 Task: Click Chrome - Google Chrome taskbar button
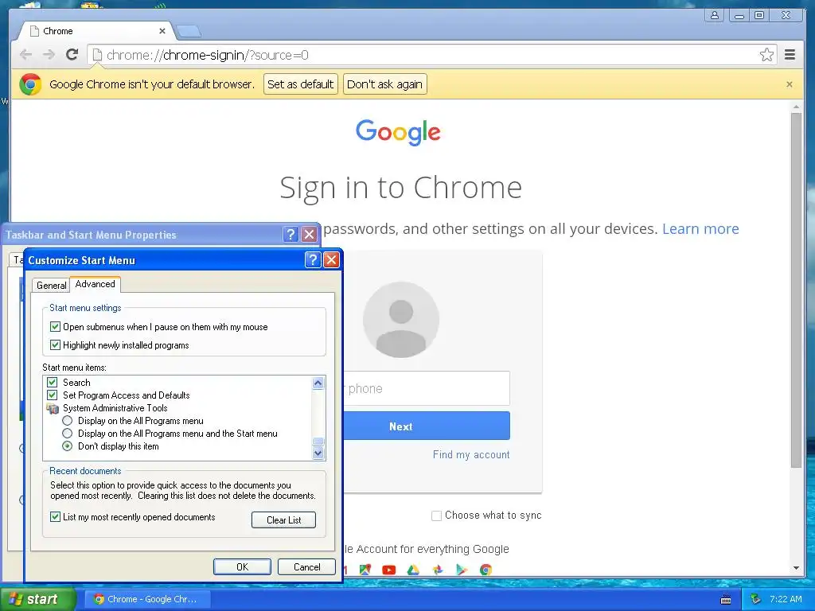click(x=146, y=599)
